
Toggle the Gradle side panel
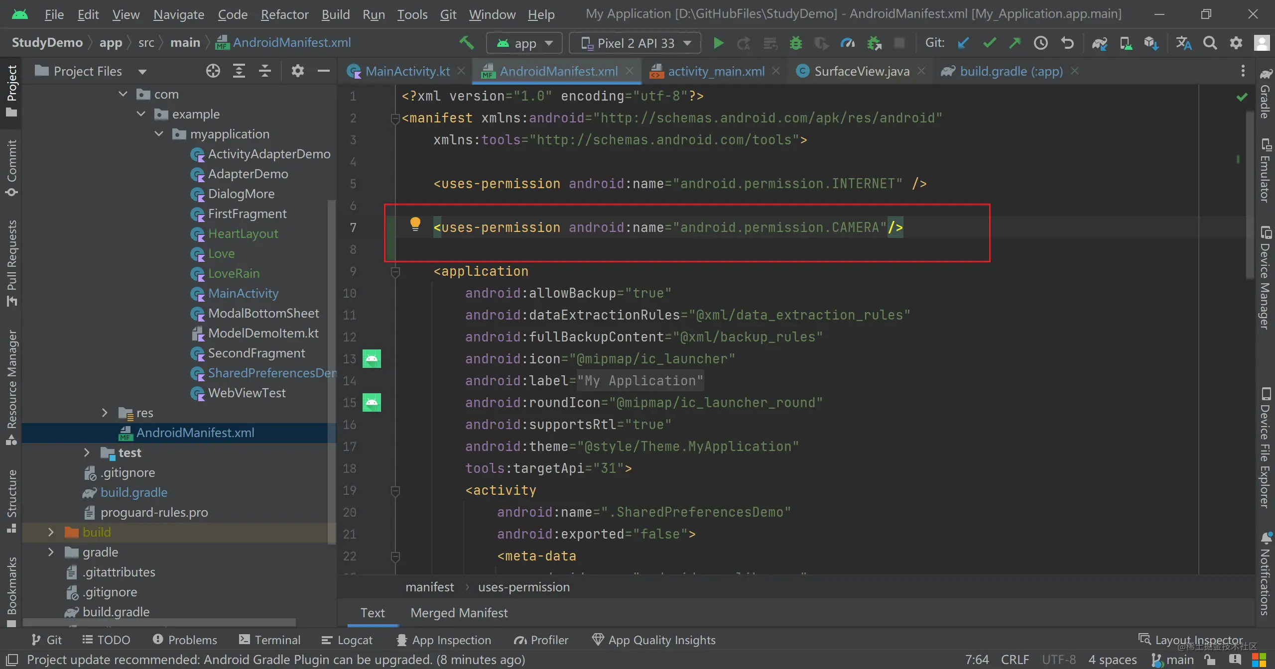click(1266, 94)
